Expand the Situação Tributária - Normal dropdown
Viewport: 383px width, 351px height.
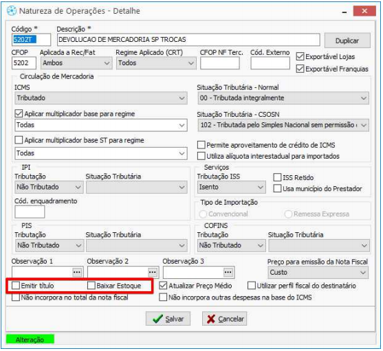click(x=283, y=98)
